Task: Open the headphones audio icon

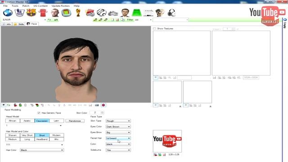Action: click(171, 13)
